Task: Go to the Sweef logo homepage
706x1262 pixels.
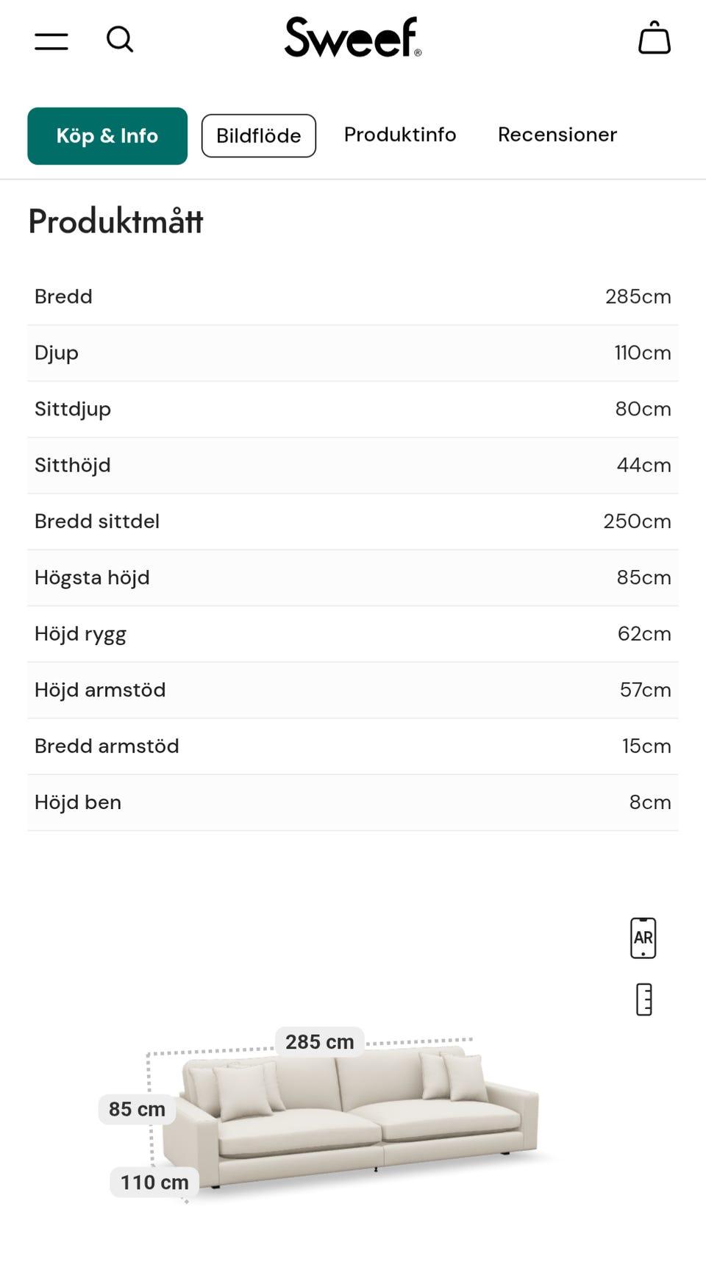Action: [x=353, y=38]
